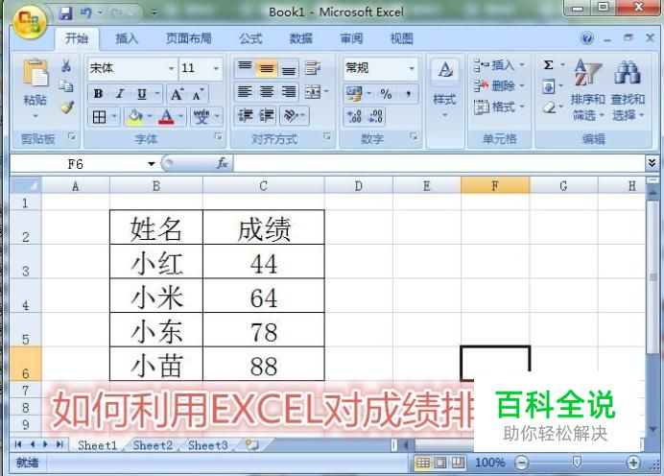Increase indent
The height and width of the screenshot is (476, 664).
pos(267,115)
